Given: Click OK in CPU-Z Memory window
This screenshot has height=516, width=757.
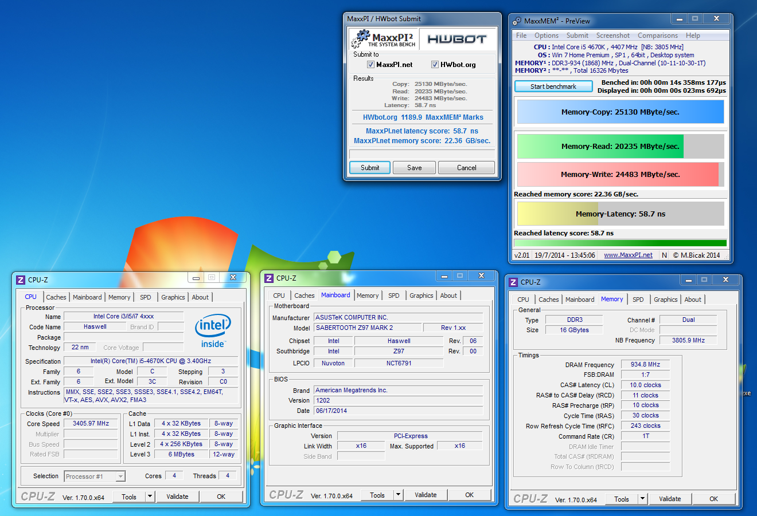Looking at the screenshot, I should (714, 499).
